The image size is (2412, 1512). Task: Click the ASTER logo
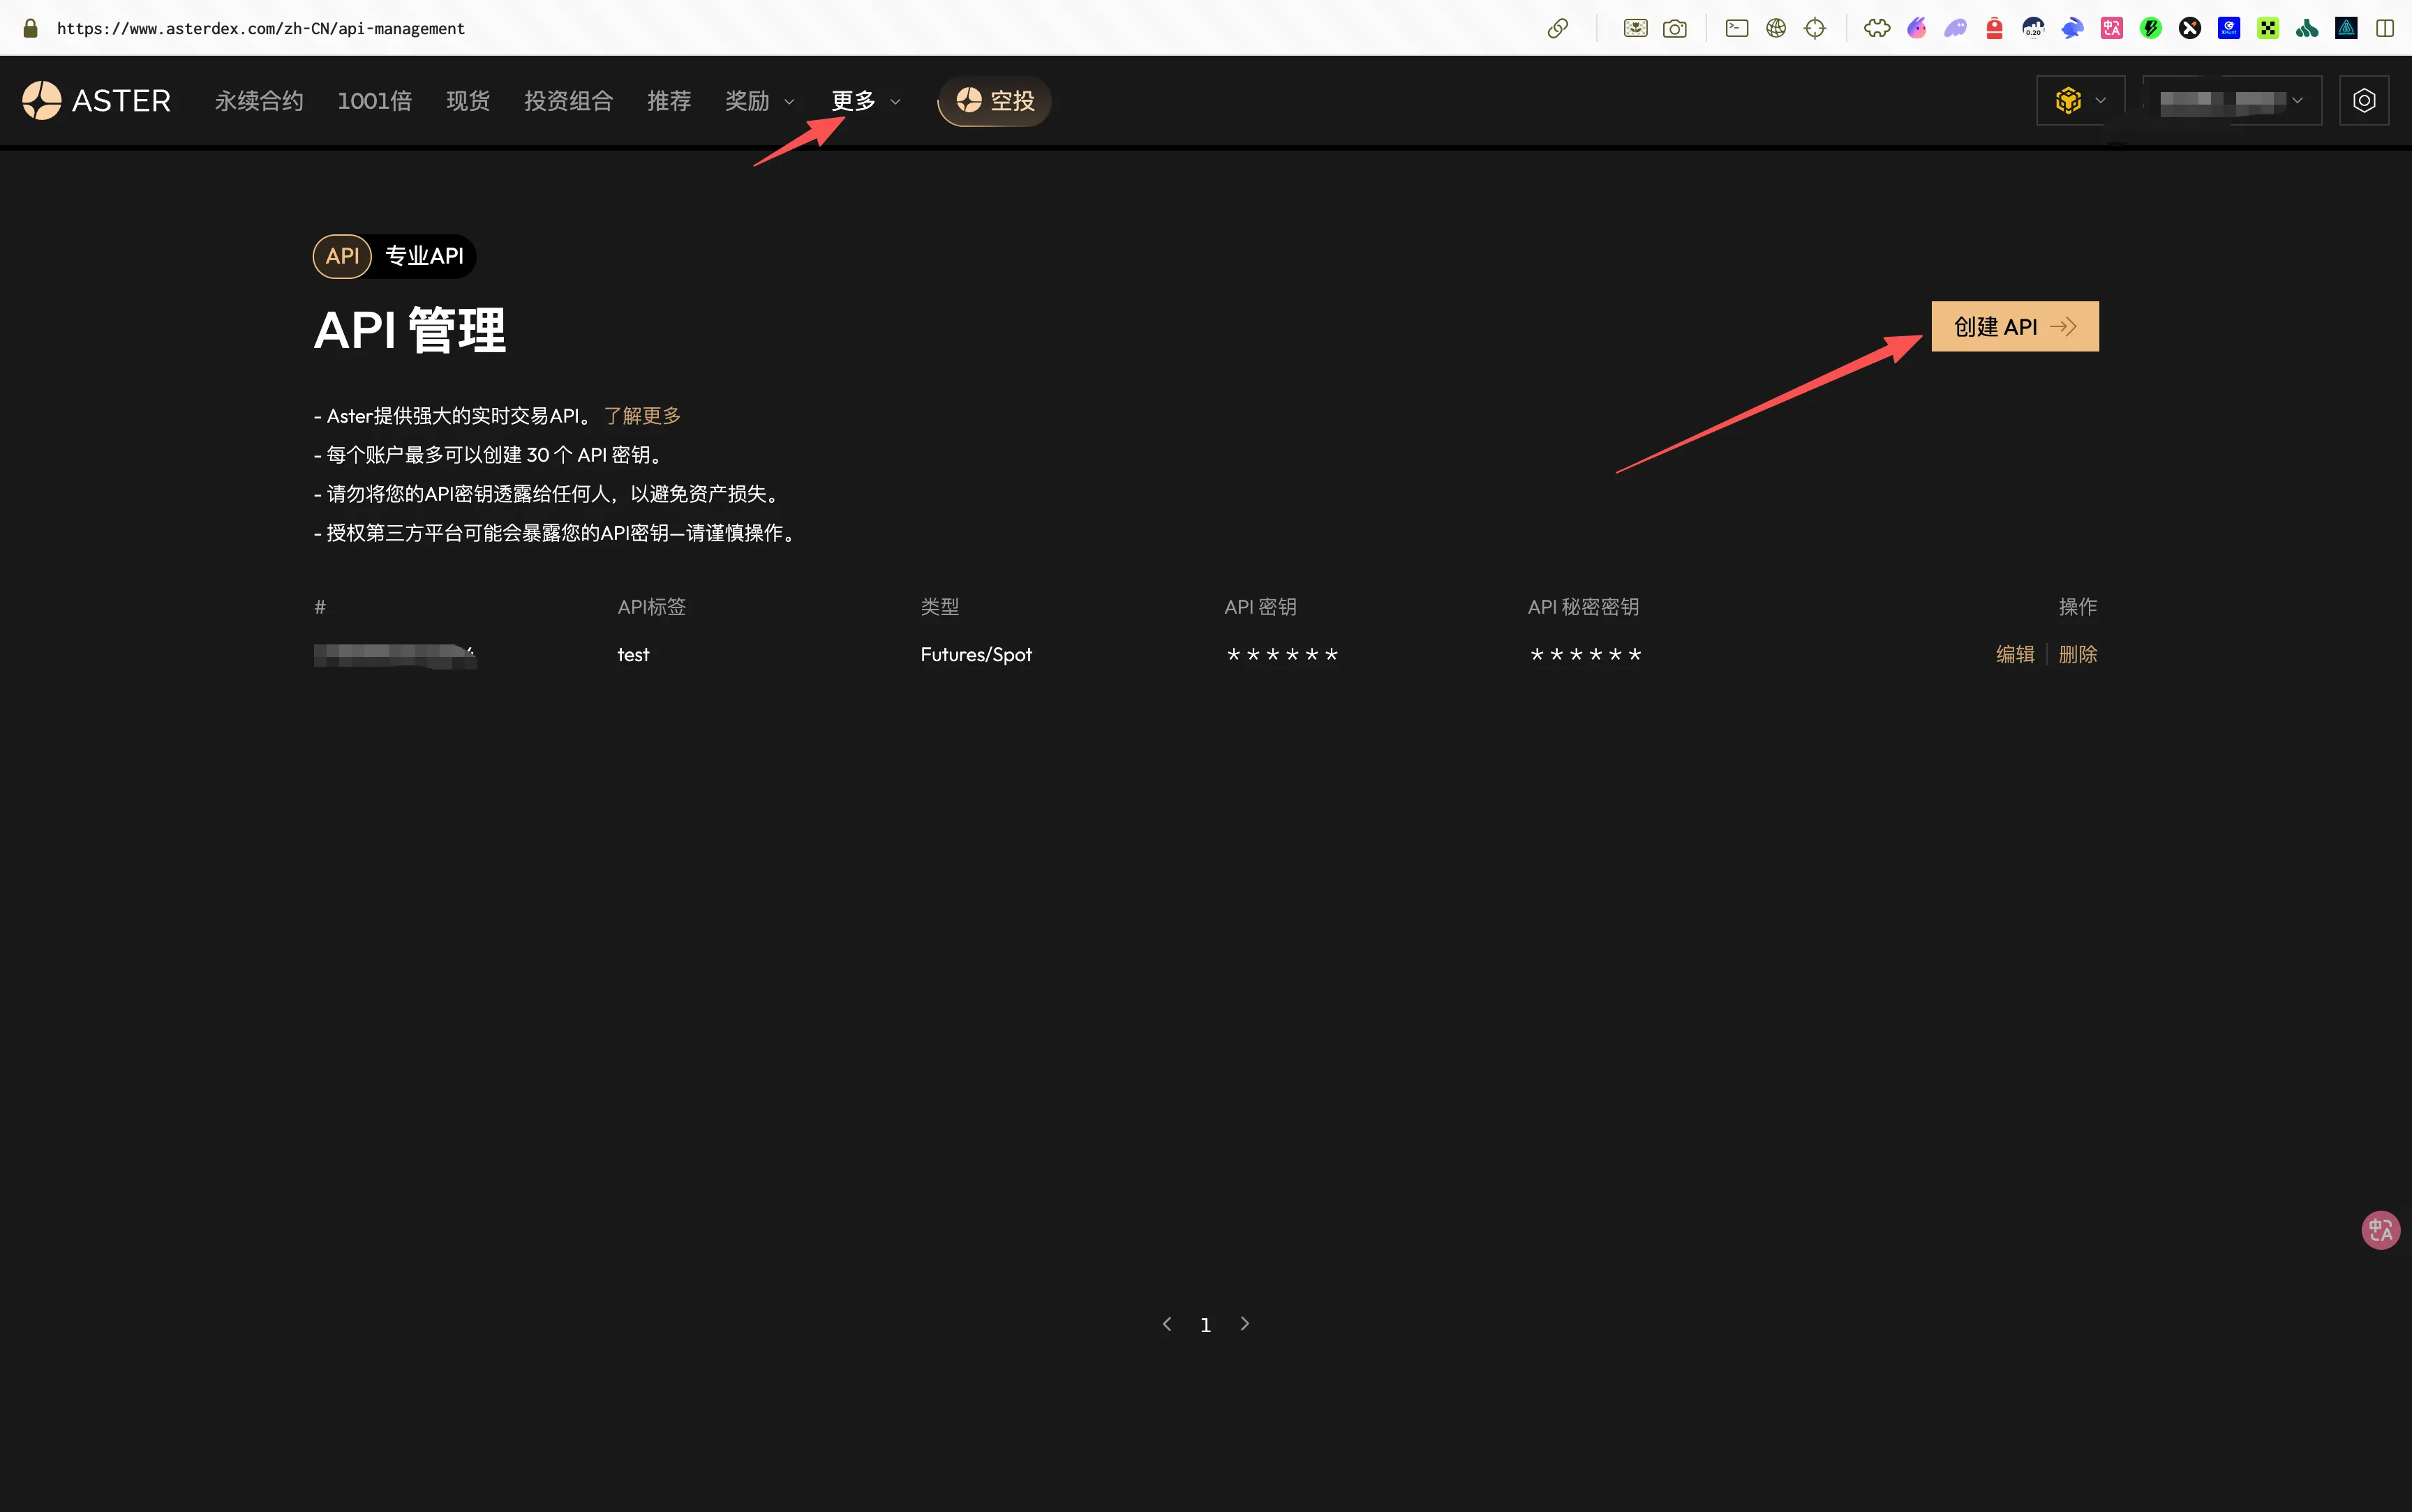[x=96, y=100]
